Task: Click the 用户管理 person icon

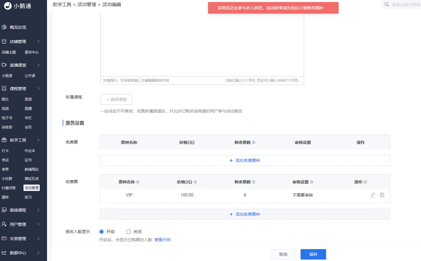Action: tap(4, 224)
